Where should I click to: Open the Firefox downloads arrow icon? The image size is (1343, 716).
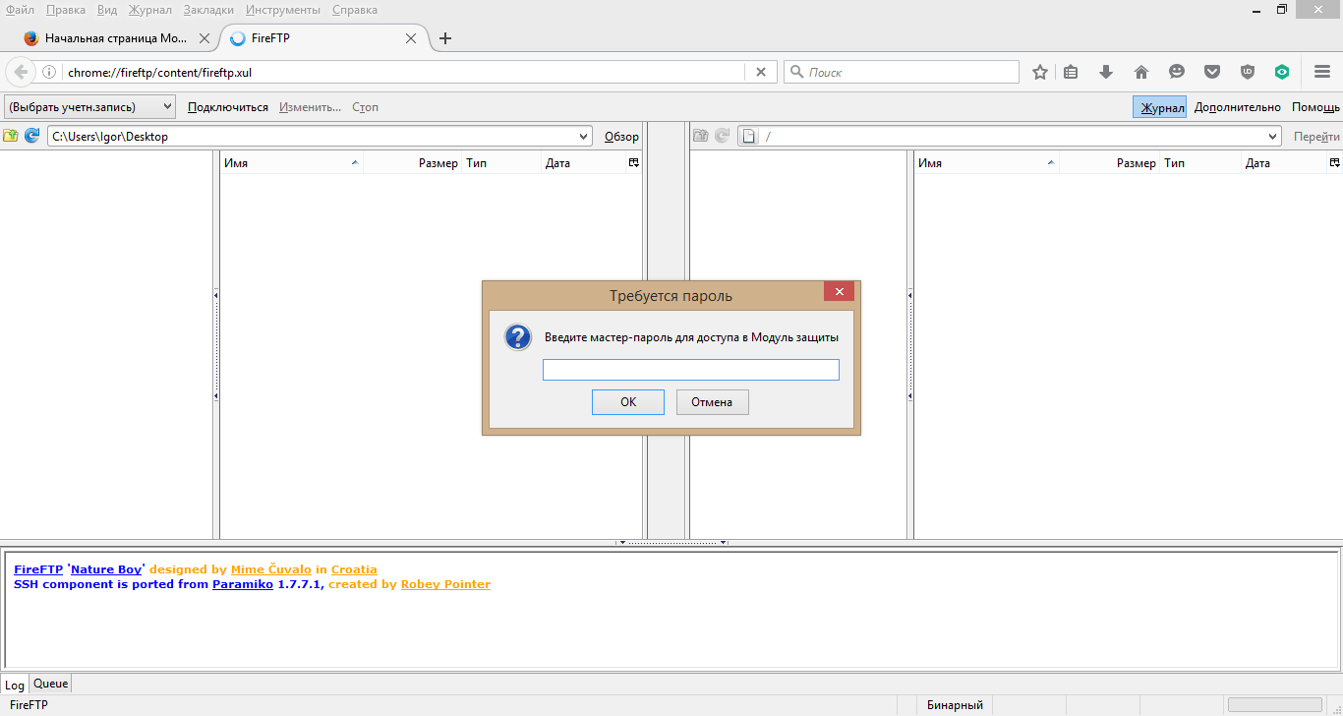[x=1106, y=72]
